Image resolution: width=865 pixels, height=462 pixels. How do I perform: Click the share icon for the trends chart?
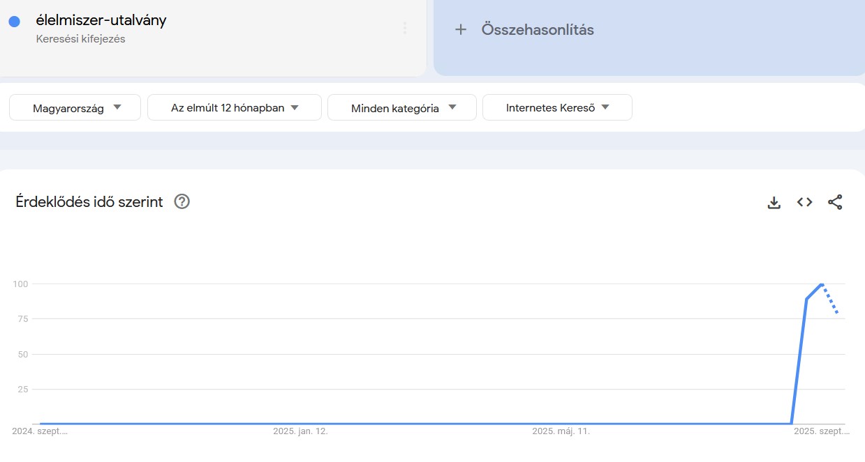835,202
